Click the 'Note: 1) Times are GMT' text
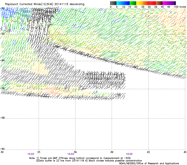The width and height of the screenshot is (187, 165). (x=43, y=158)
